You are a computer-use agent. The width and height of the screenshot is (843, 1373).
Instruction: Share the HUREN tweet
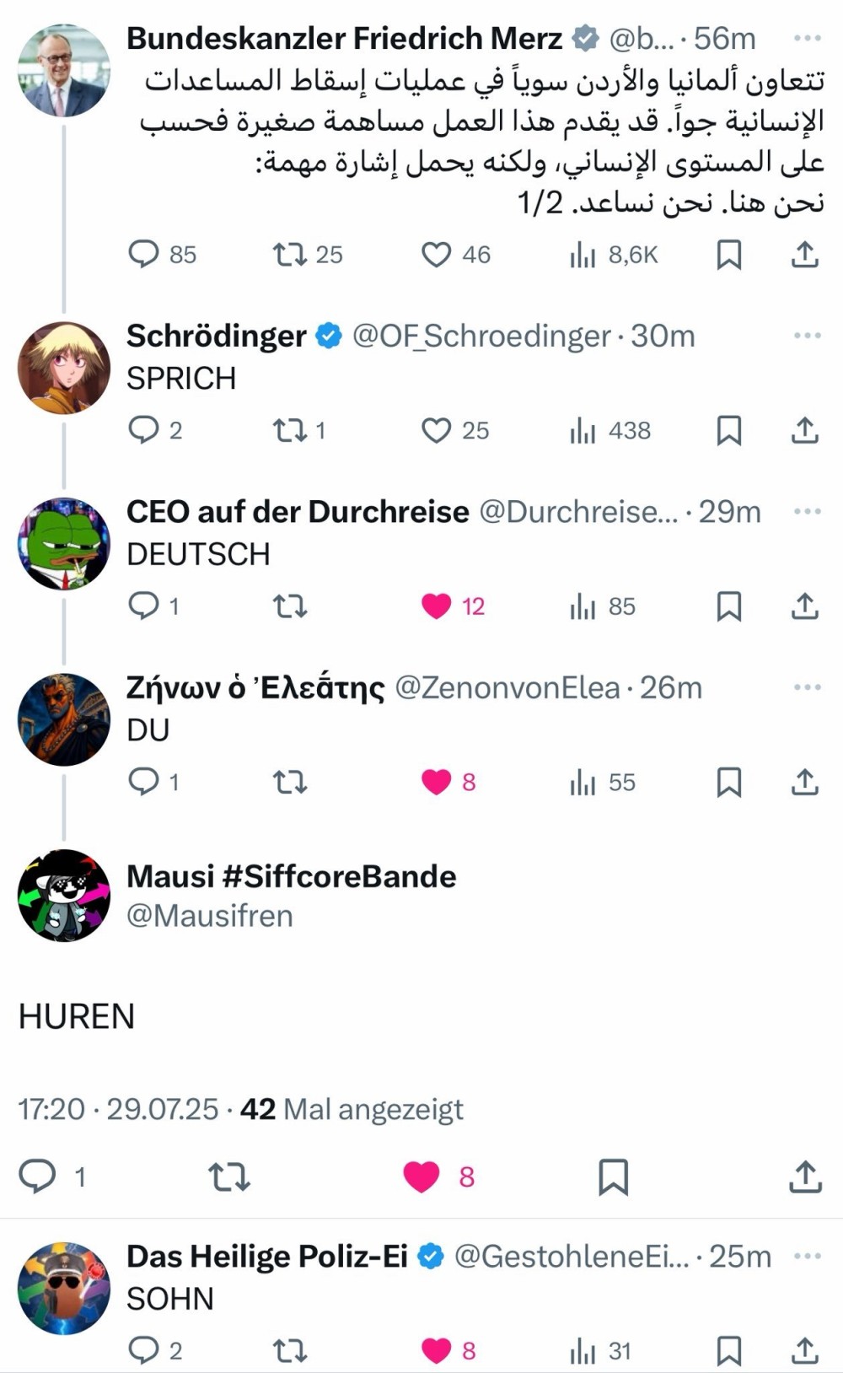[805, 1176]
